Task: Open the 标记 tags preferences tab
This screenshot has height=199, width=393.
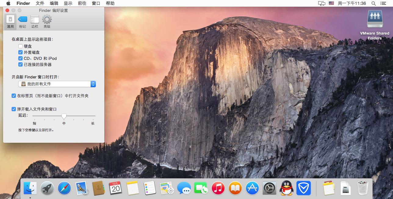Action: (x=23, y=22)
